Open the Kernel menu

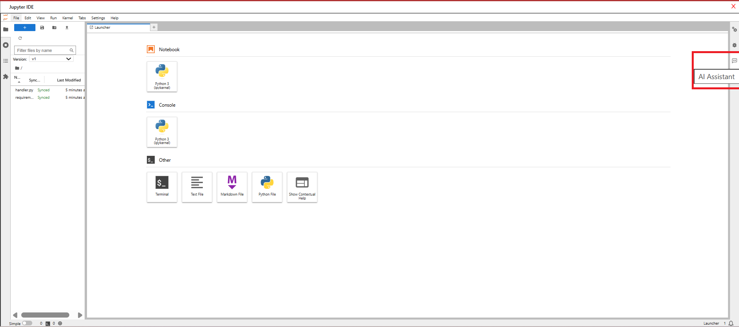(x=67, y=18)
